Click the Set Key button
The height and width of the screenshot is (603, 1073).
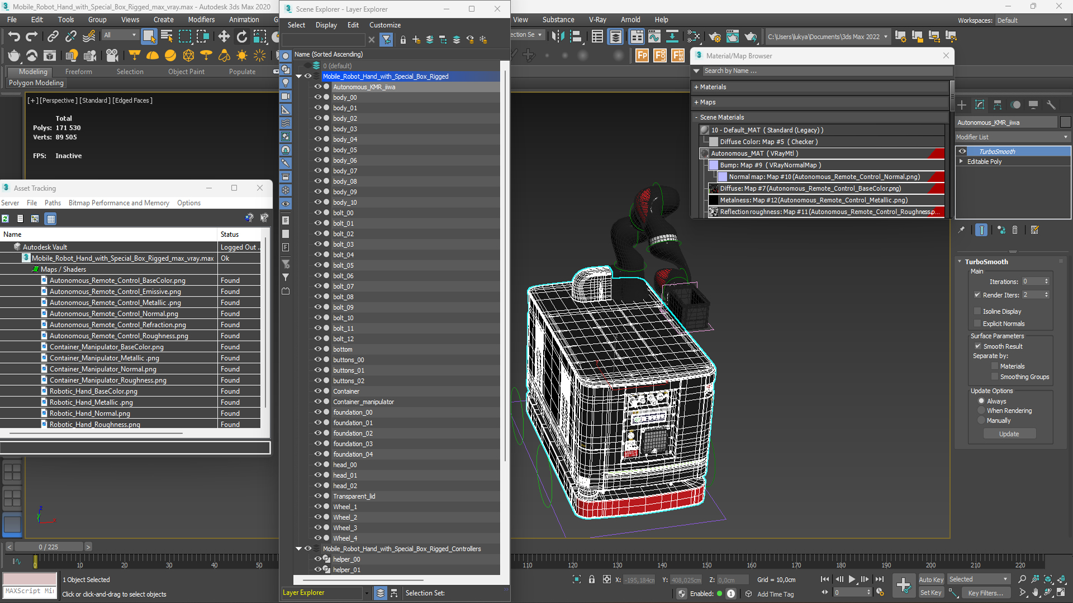[931, 593]
